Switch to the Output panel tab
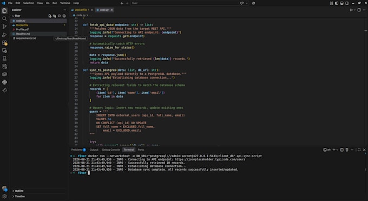Viewport: 368px width, 201px height. 94,150
